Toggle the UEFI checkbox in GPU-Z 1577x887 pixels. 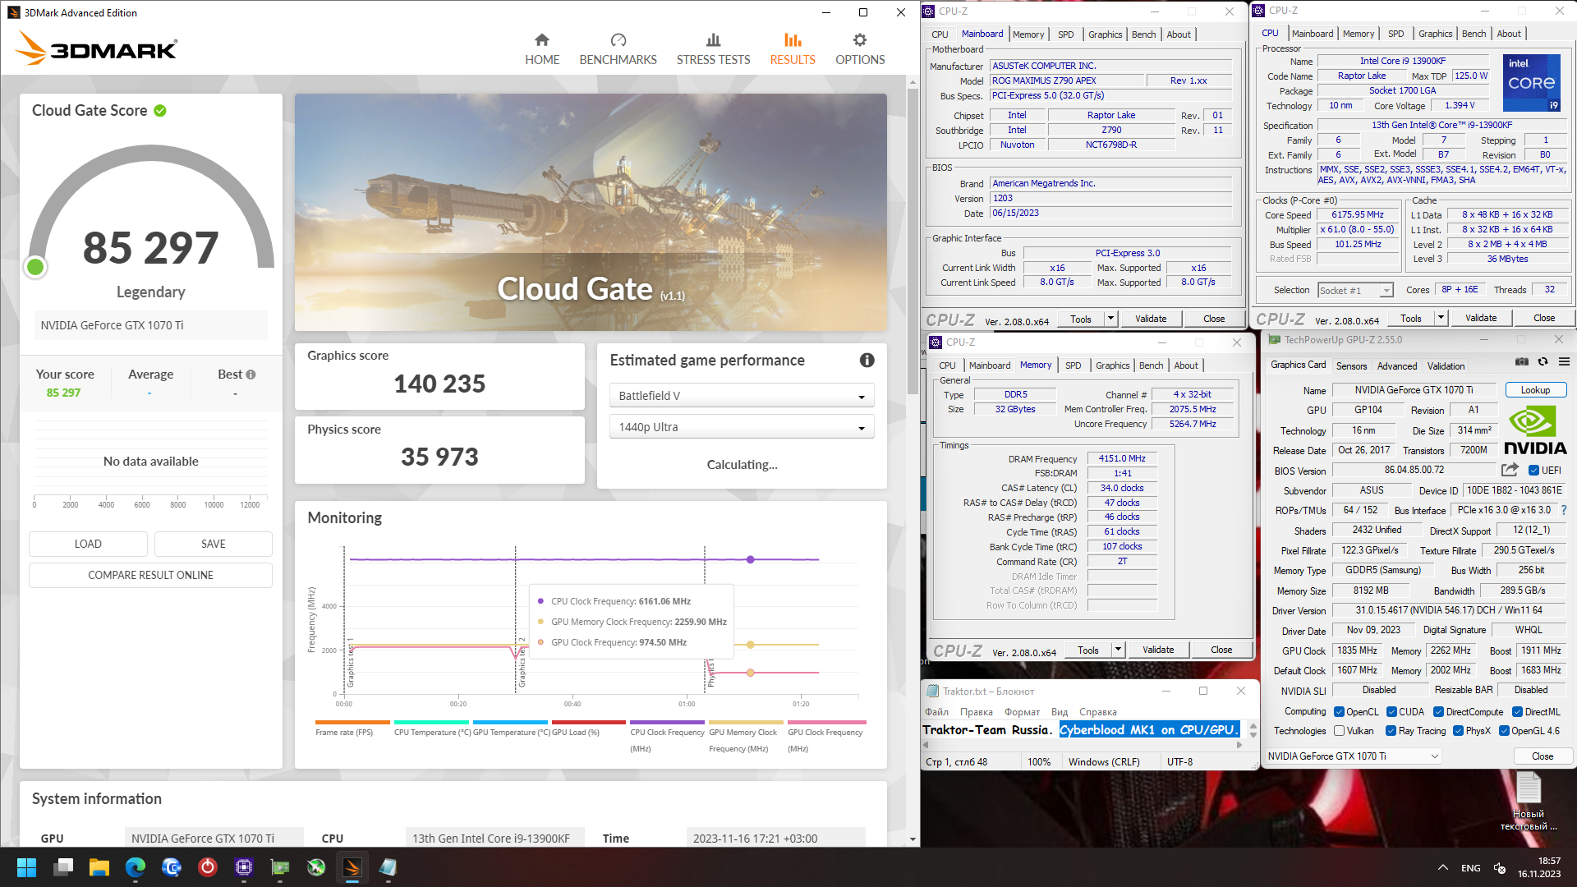pos(1533,471)
